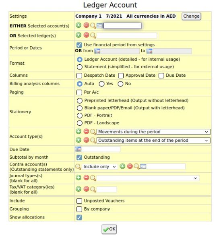Search icon beside Outstanding items dropdown
Viewport: 221px width, 241px height.
click(x=93, y=141)
